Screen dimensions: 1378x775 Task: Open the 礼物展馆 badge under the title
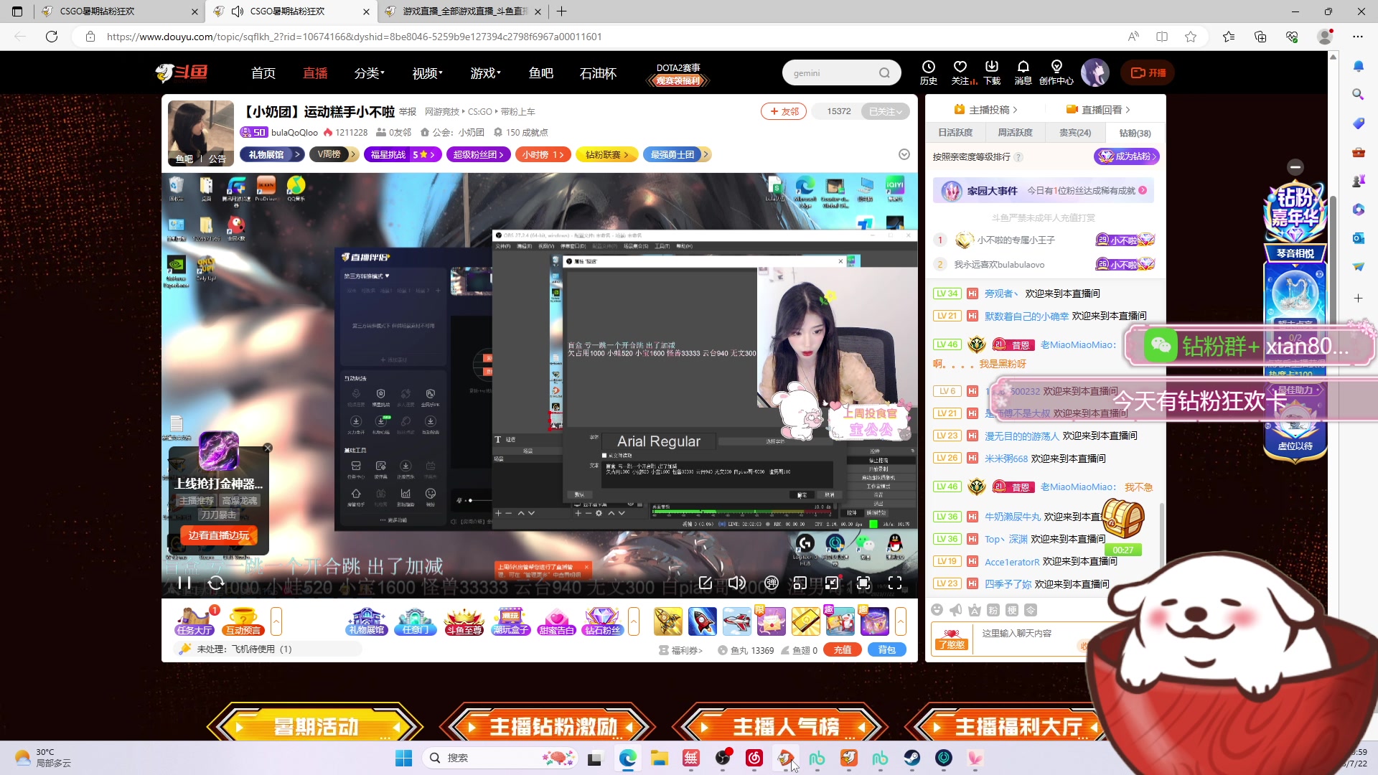pos(271,154)
